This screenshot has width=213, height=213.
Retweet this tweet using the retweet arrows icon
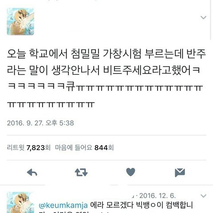(x=81, y=172)
